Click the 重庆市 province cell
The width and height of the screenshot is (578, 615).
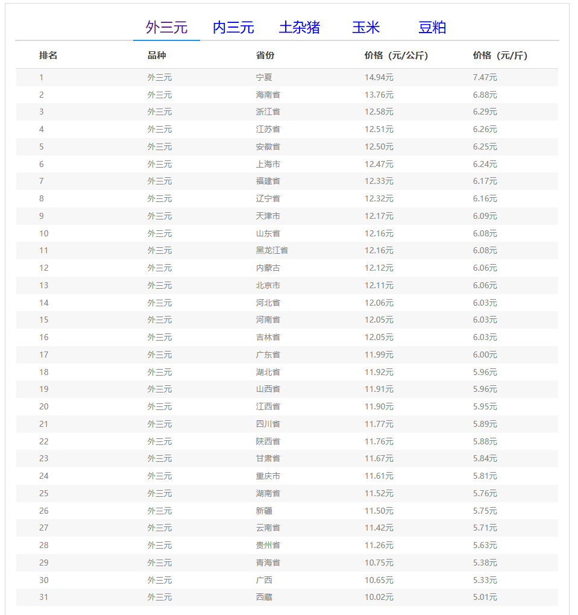pos(268,476)
